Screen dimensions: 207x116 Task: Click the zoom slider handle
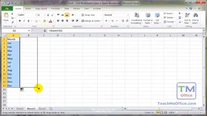tap(189, 112)
